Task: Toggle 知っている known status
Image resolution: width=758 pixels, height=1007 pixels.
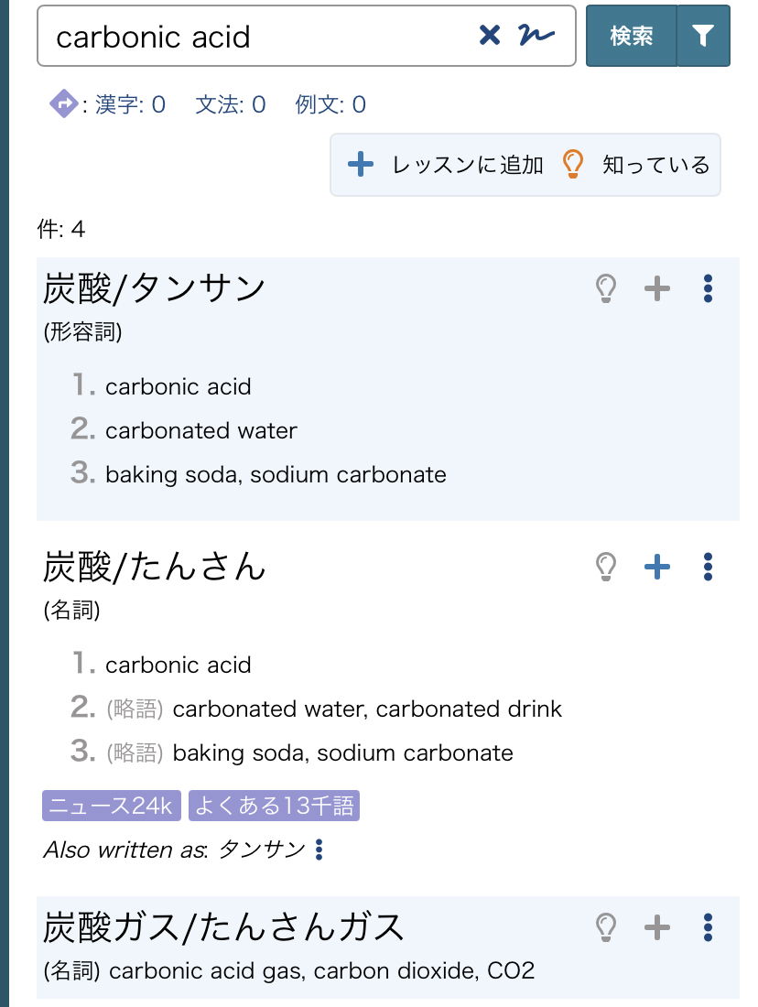Action: (636, 165)
